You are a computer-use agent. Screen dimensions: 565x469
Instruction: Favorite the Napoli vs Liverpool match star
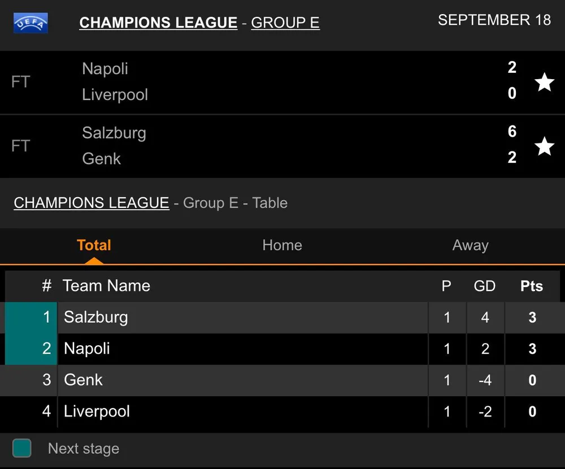click(544, 82)
